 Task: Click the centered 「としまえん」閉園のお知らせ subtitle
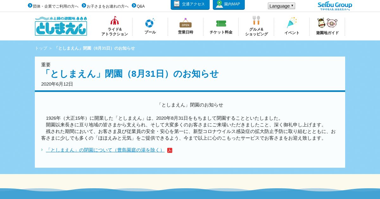190,105
